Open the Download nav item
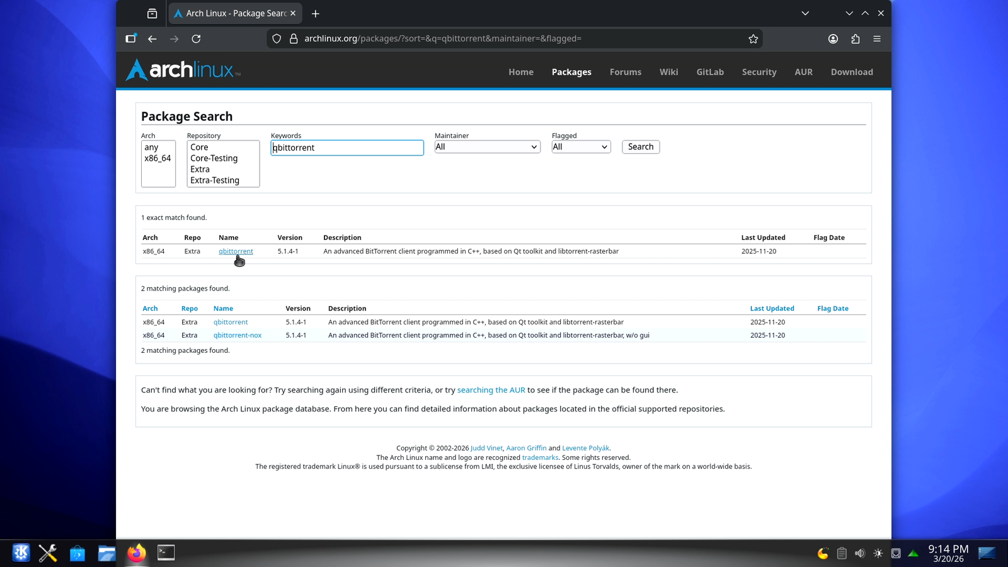This screenshot has height=567, width=1008. 852,72
